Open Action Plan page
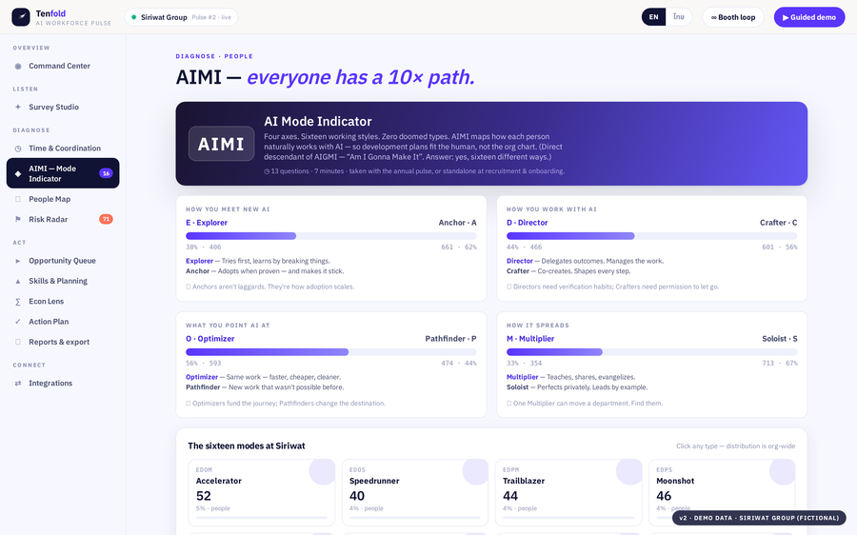 [63, 322]
